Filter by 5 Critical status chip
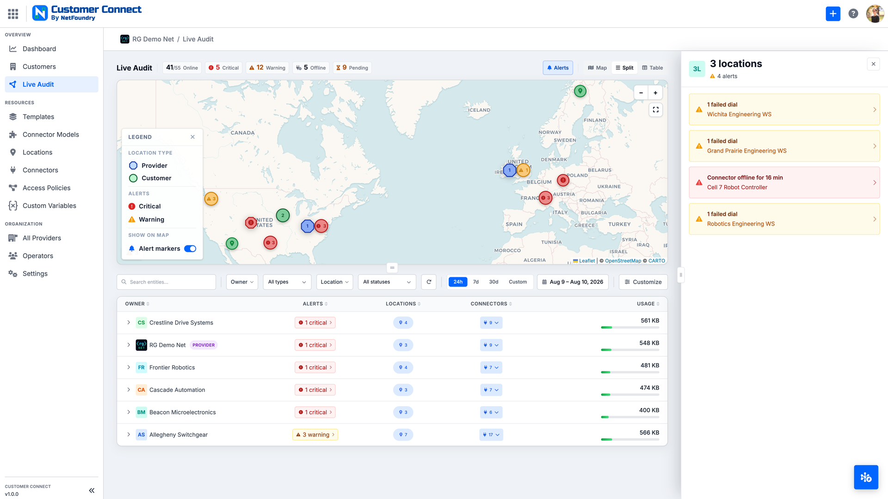888x499 pixels. pyautogui.click(x=223, y=68)
